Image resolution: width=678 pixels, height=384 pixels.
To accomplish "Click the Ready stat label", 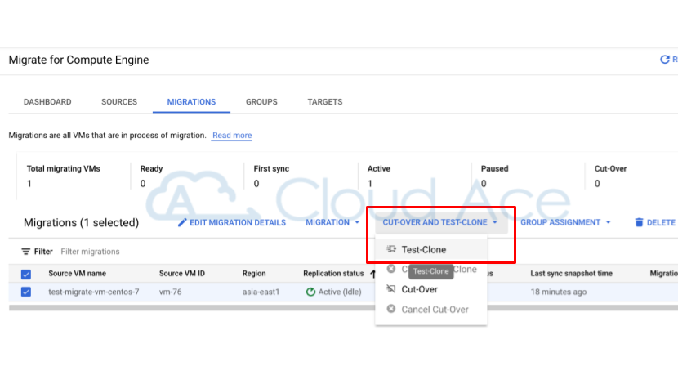I will point(151,168).
